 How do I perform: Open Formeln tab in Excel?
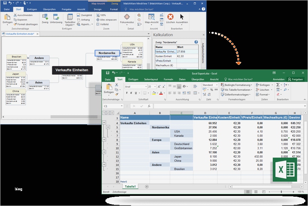168,80
